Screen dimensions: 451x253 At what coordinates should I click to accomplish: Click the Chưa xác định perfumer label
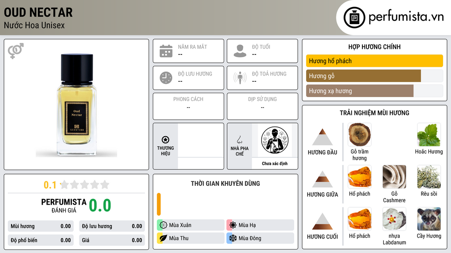275,163
